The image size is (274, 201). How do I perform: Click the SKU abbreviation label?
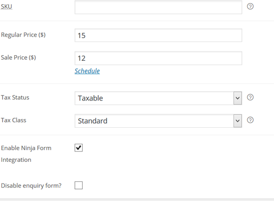click(x=7, y=7)
